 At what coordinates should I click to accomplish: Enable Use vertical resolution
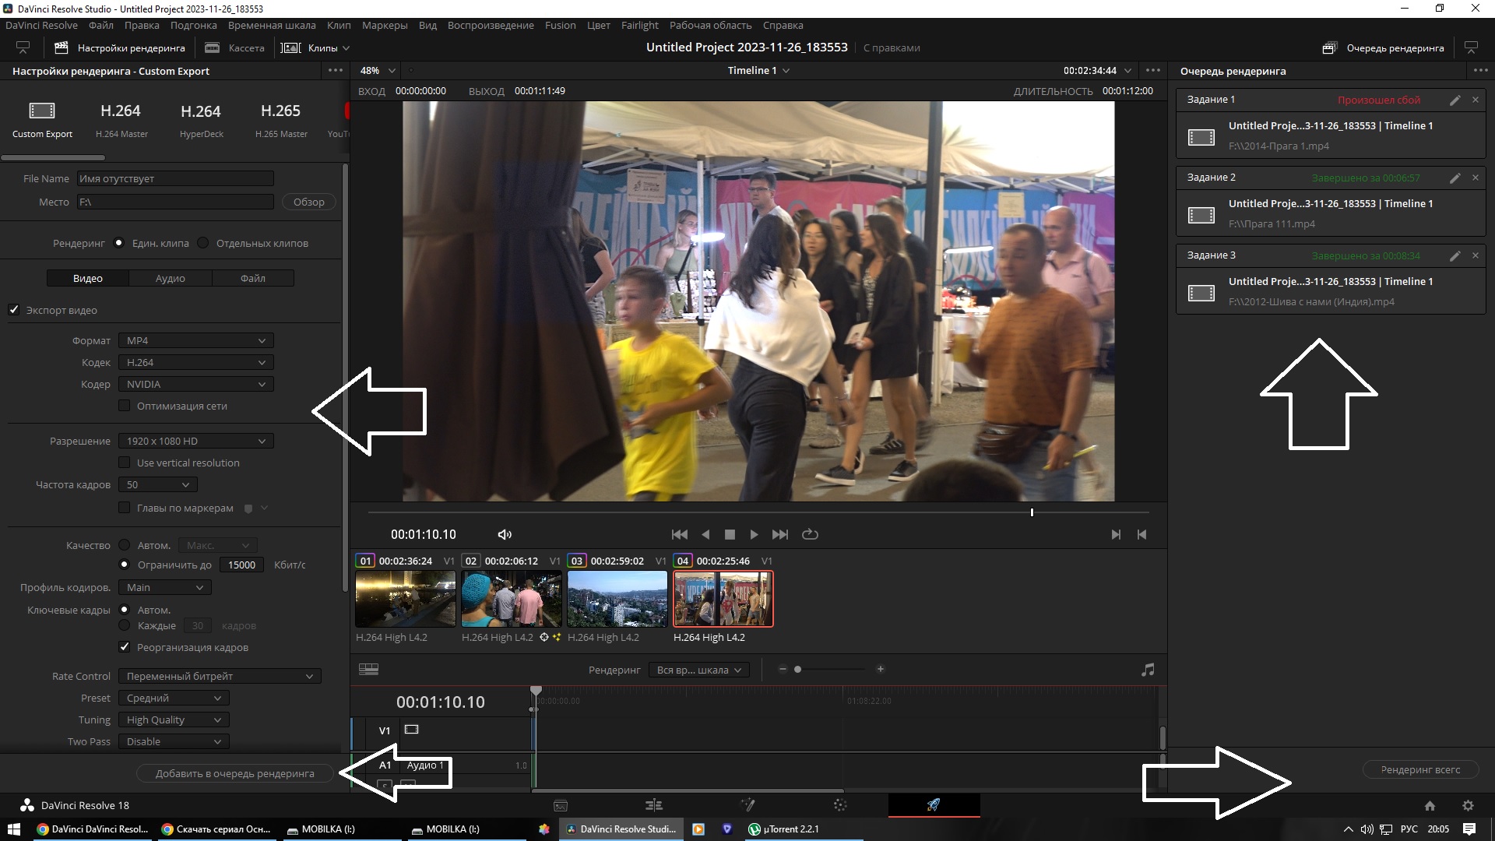click(x=124, y=463)
